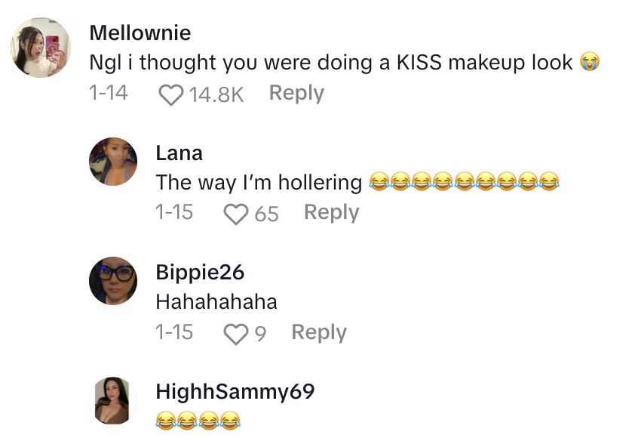
Task: Click the 65 likes count on Lana's reply
Action: (x=266, y=214)
